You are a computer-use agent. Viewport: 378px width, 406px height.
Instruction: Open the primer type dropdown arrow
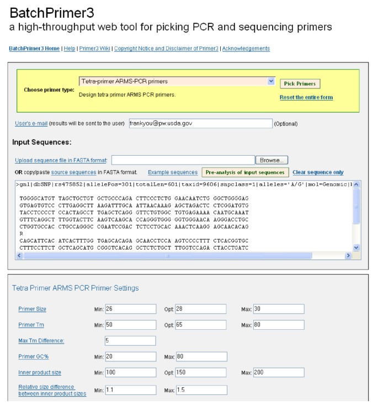tap(270, 81)
